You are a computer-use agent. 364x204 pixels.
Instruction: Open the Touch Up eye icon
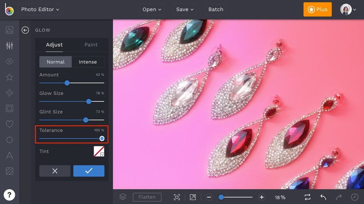coord(9,62)
